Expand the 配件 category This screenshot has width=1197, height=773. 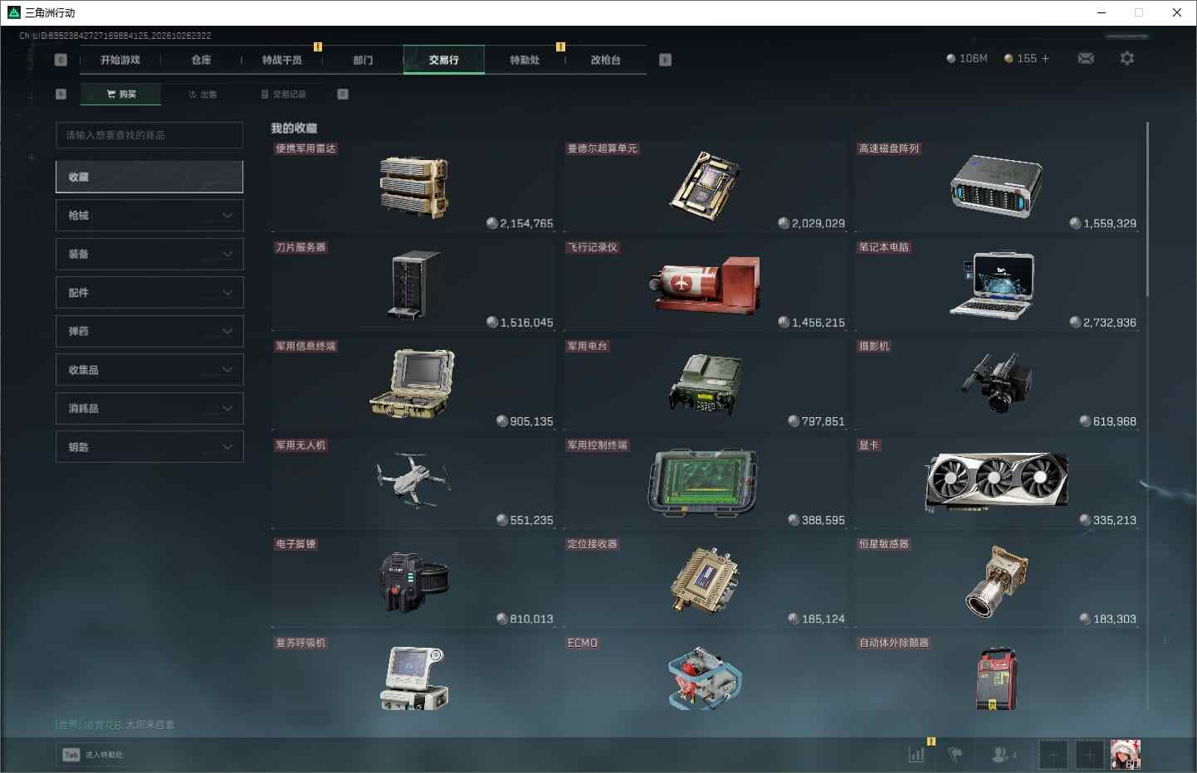(x=149, y=293)
